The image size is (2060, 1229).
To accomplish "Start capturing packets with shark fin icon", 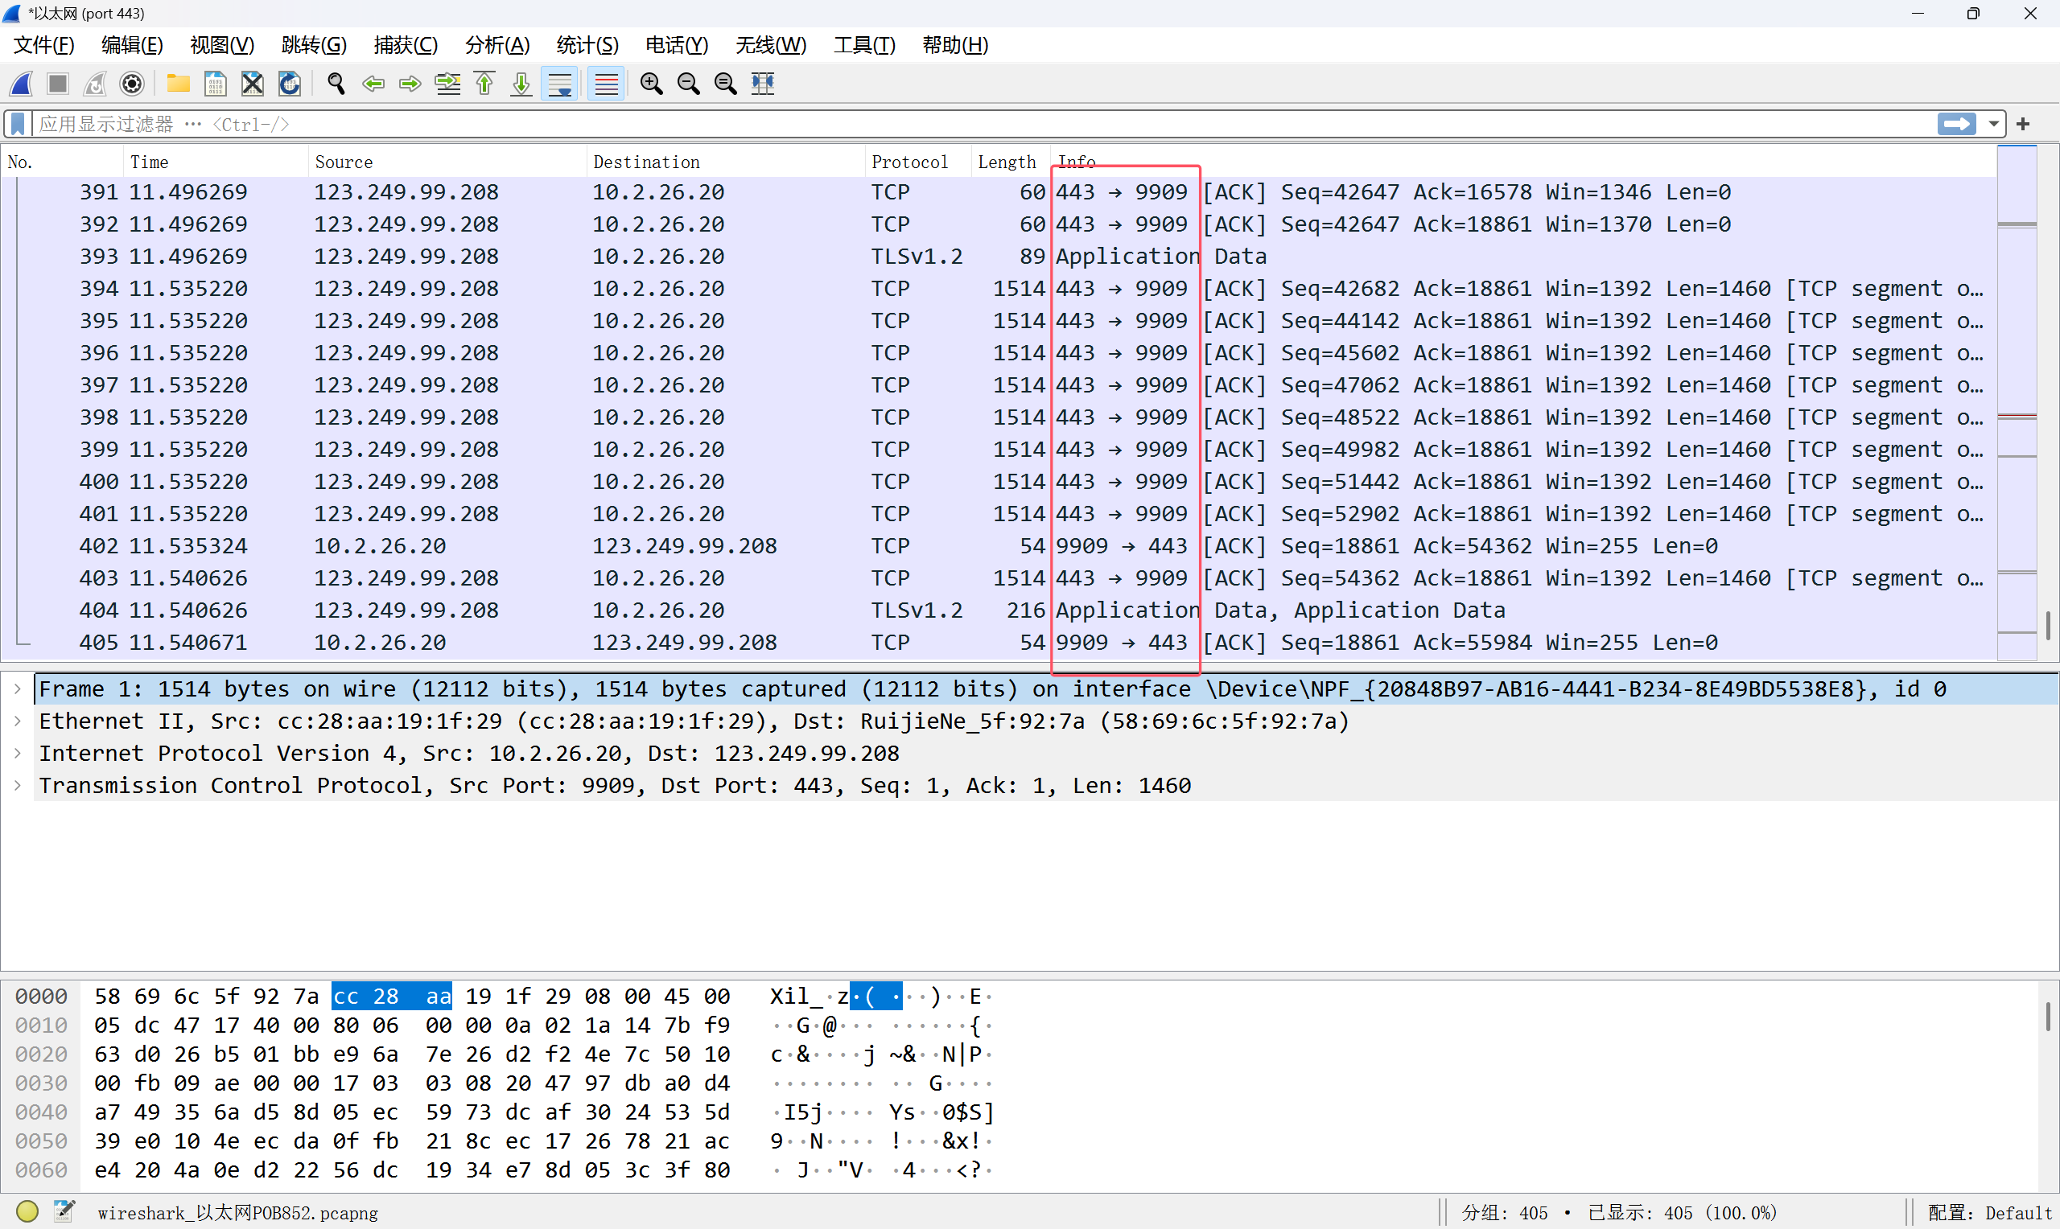I will 22,84.
